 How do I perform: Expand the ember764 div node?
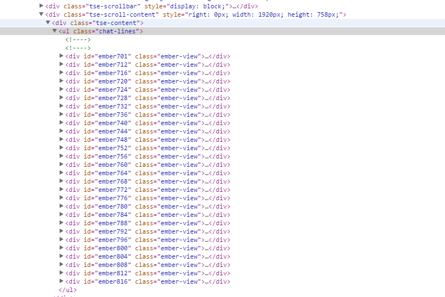(x=61, y=172)
